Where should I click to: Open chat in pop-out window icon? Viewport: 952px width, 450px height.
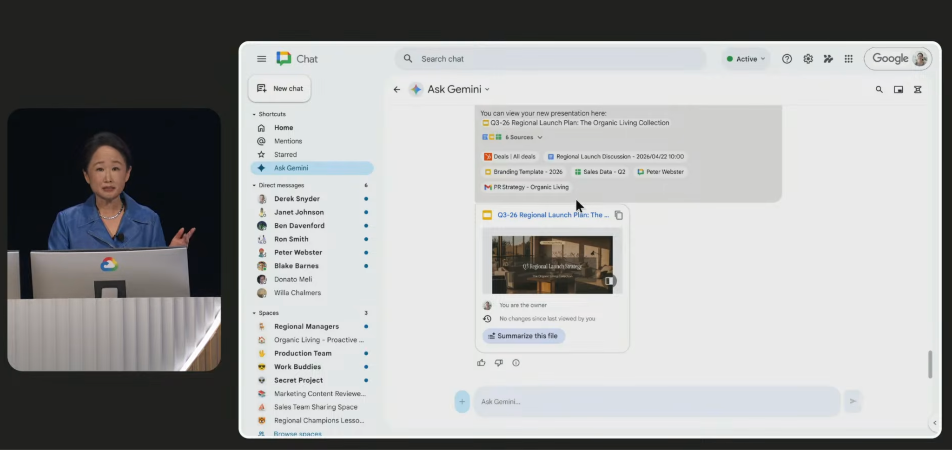(x=898, y=90)
